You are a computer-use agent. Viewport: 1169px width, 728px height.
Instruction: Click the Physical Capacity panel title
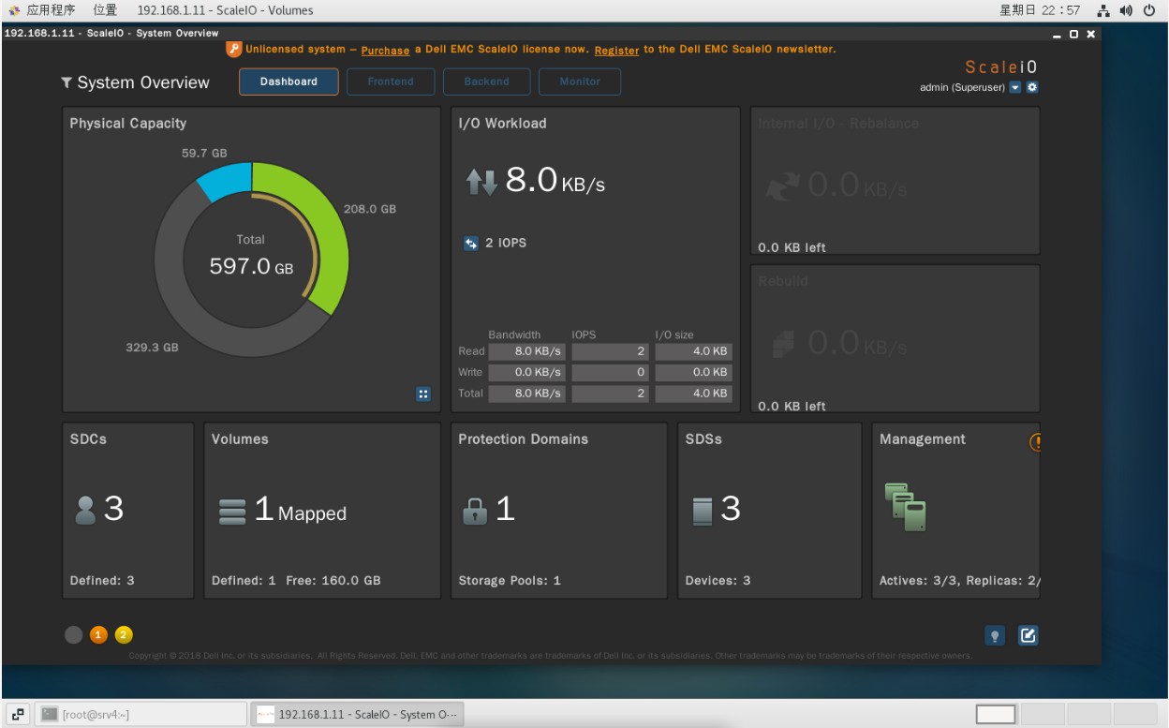click(128, 124)
